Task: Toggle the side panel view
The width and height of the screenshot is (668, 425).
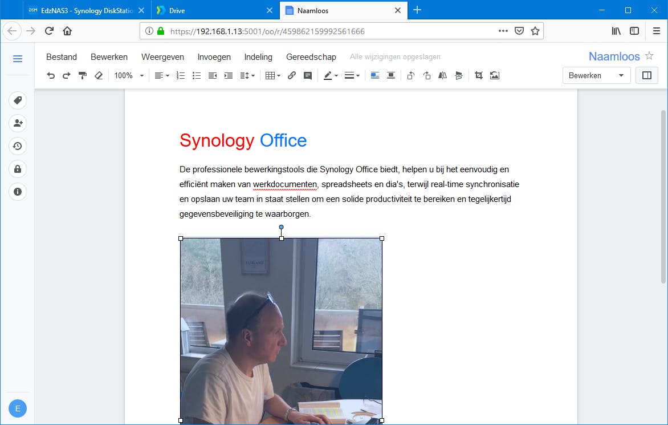Action: pos(647,75)
